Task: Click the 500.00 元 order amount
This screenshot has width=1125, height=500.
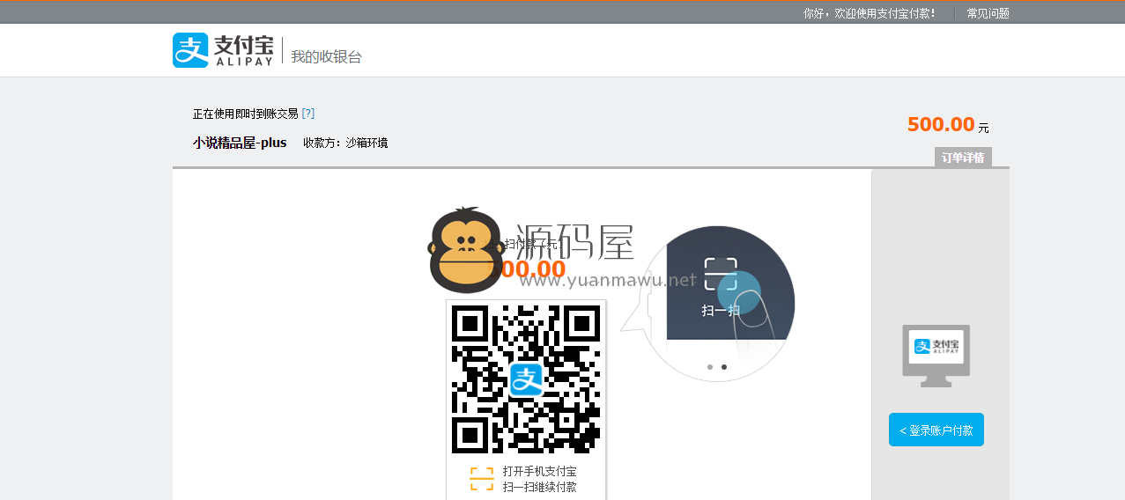Action: (x=948, y=125)
